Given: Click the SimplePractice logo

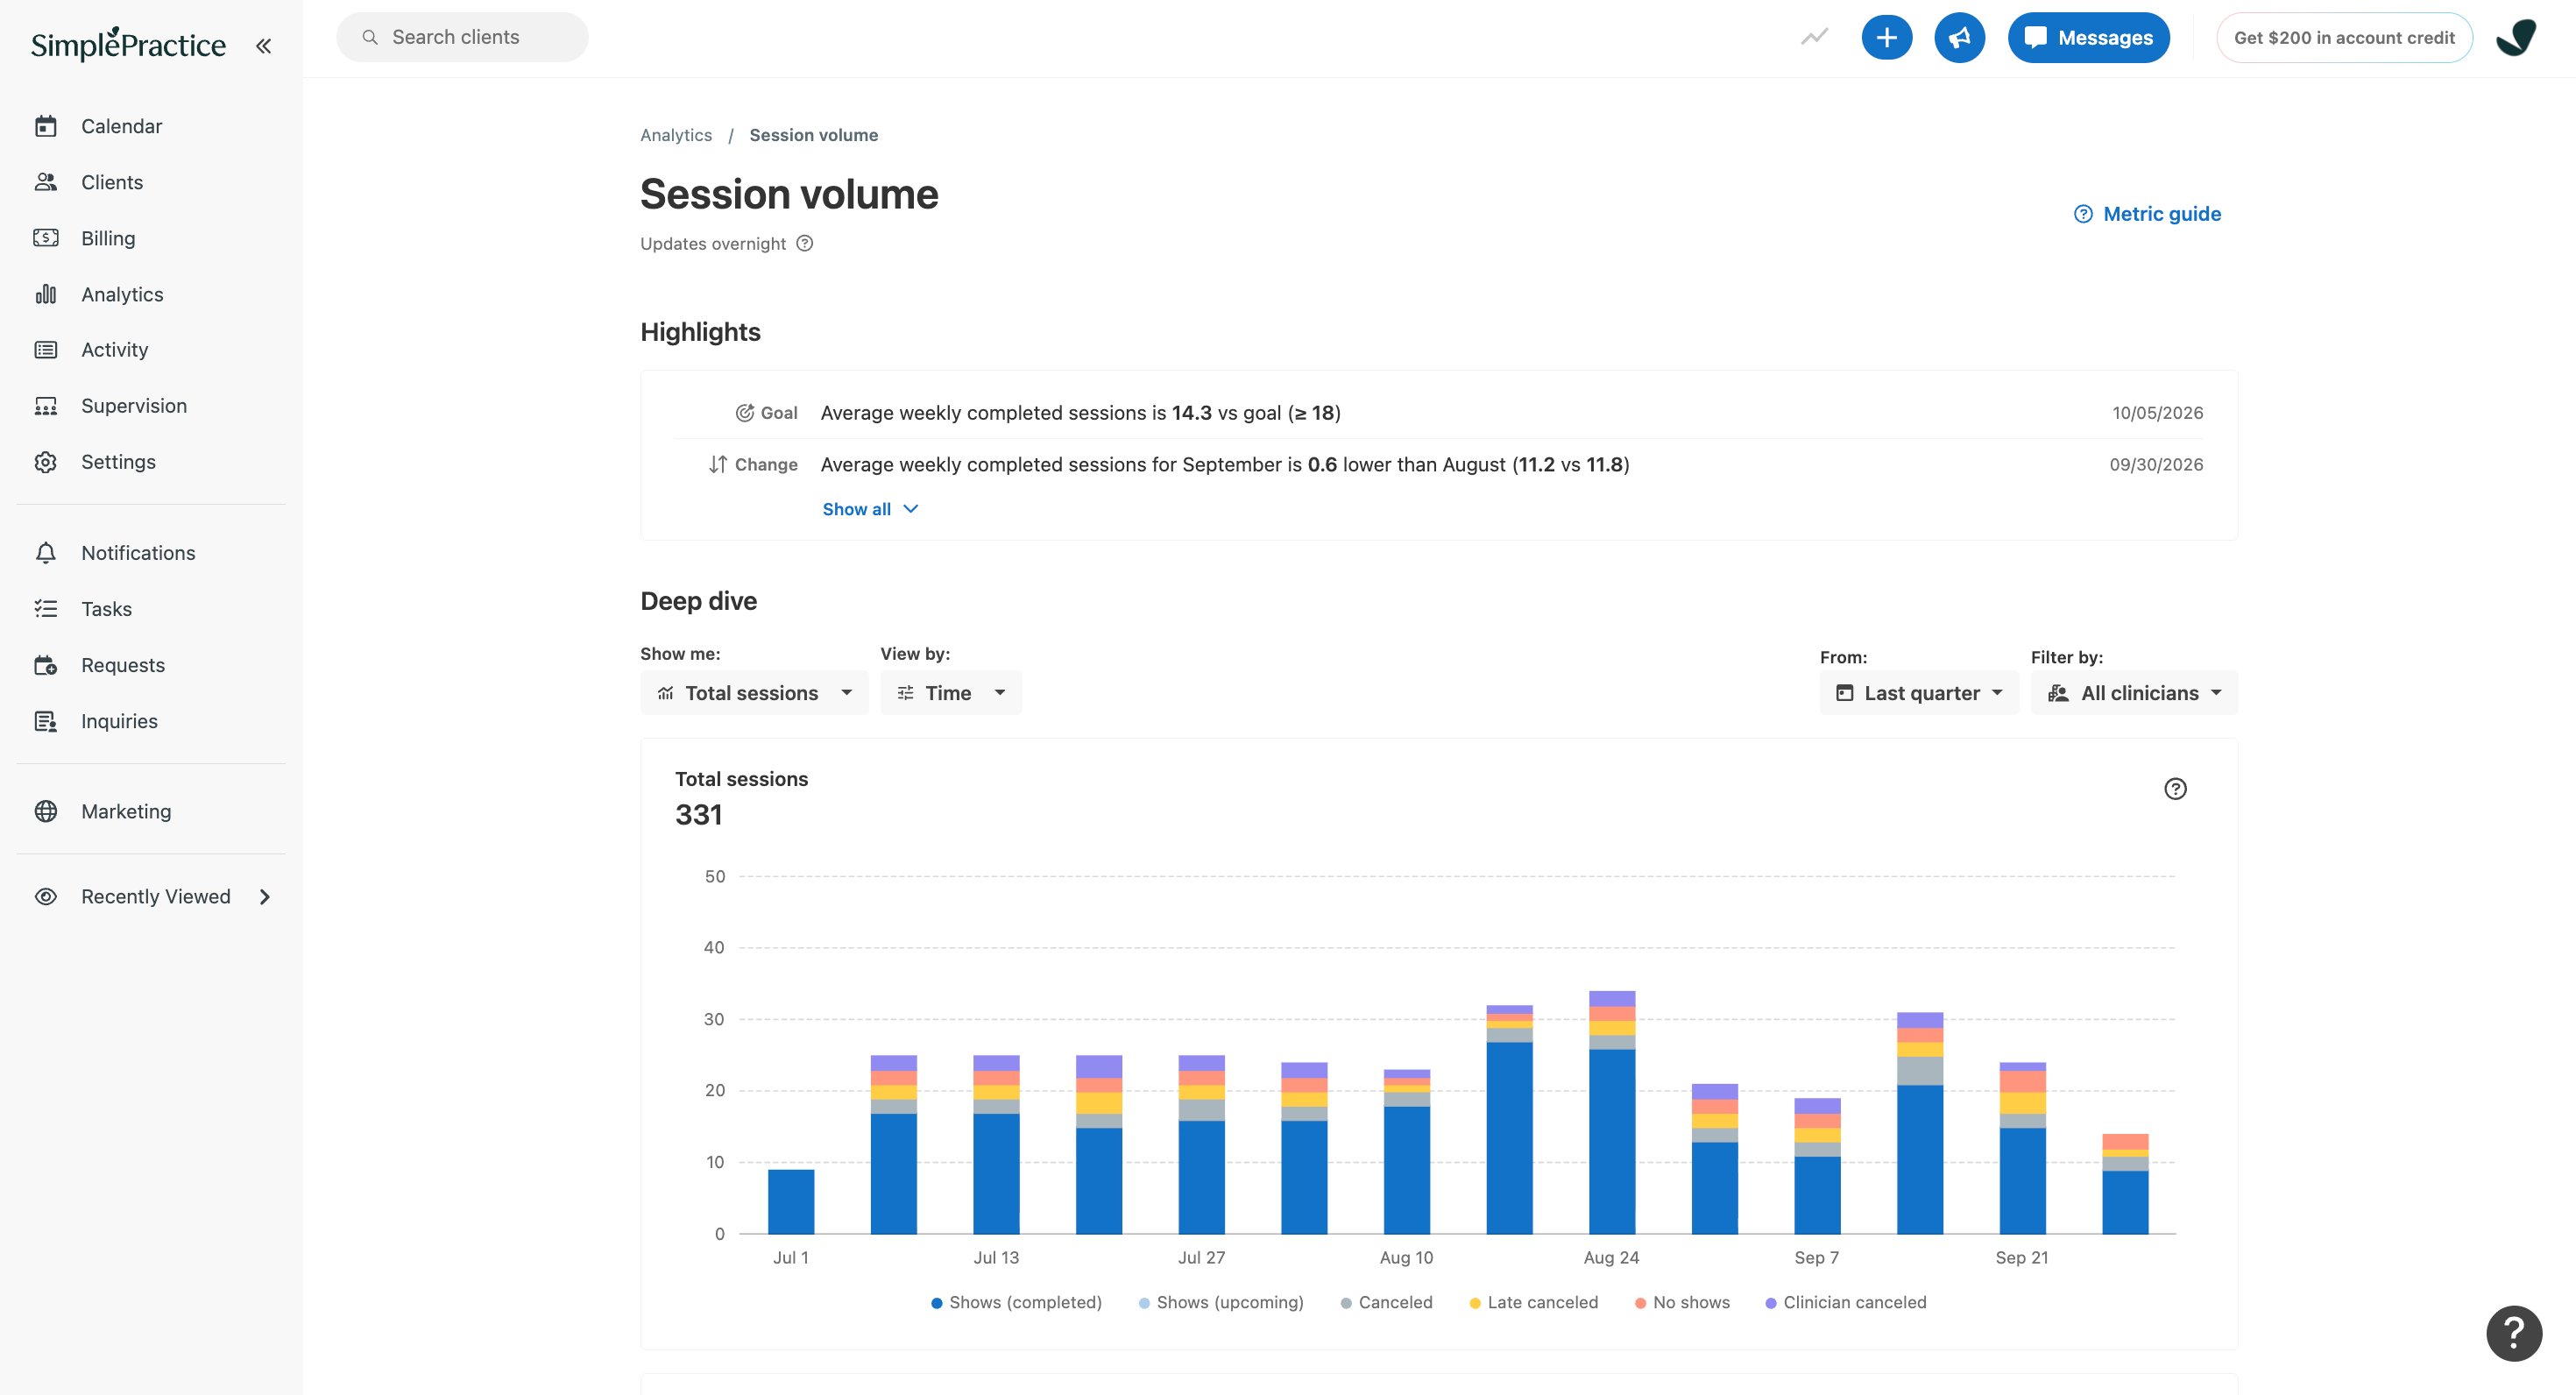Looking at the screenshot, I should [128, 44].
